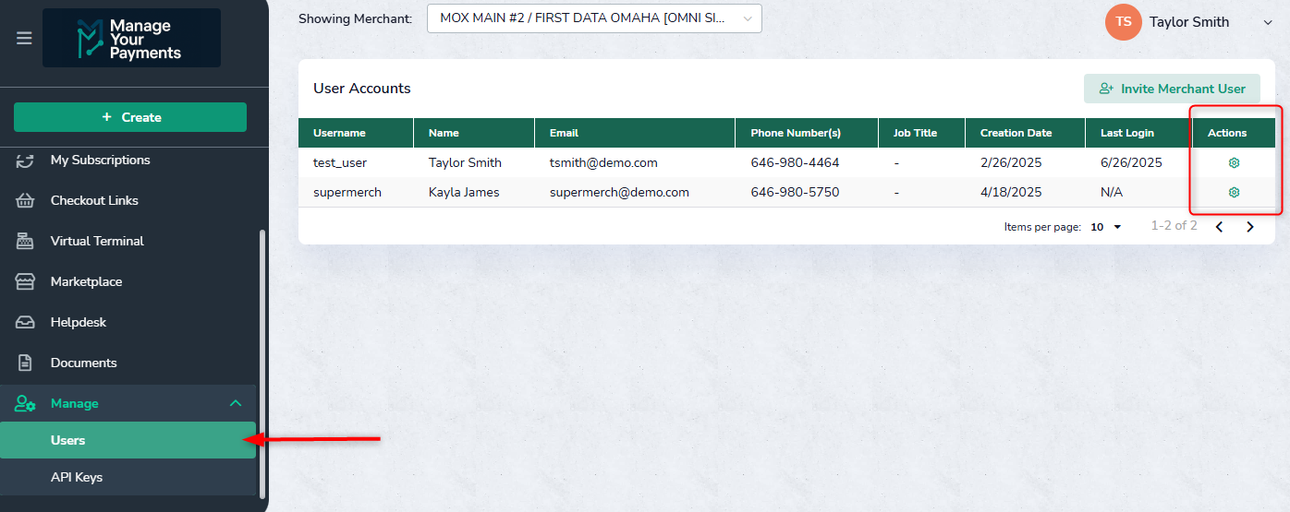The width and height of the screenshot is (1290, 512).
Task: Click the Marketplace storefront icon
Action: (25, 282)
